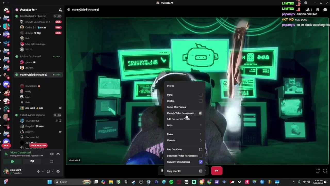Click the red hang up call button
Viewport: 330px width, 186px height.
[x=217, y=171]
